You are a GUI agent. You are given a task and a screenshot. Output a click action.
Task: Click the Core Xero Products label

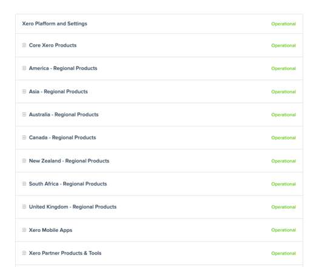click(53, 45)
